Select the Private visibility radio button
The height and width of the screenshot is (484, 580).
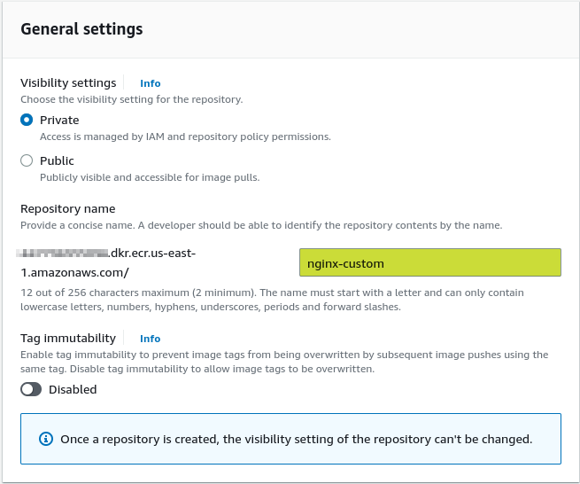(x=27, y=120)
